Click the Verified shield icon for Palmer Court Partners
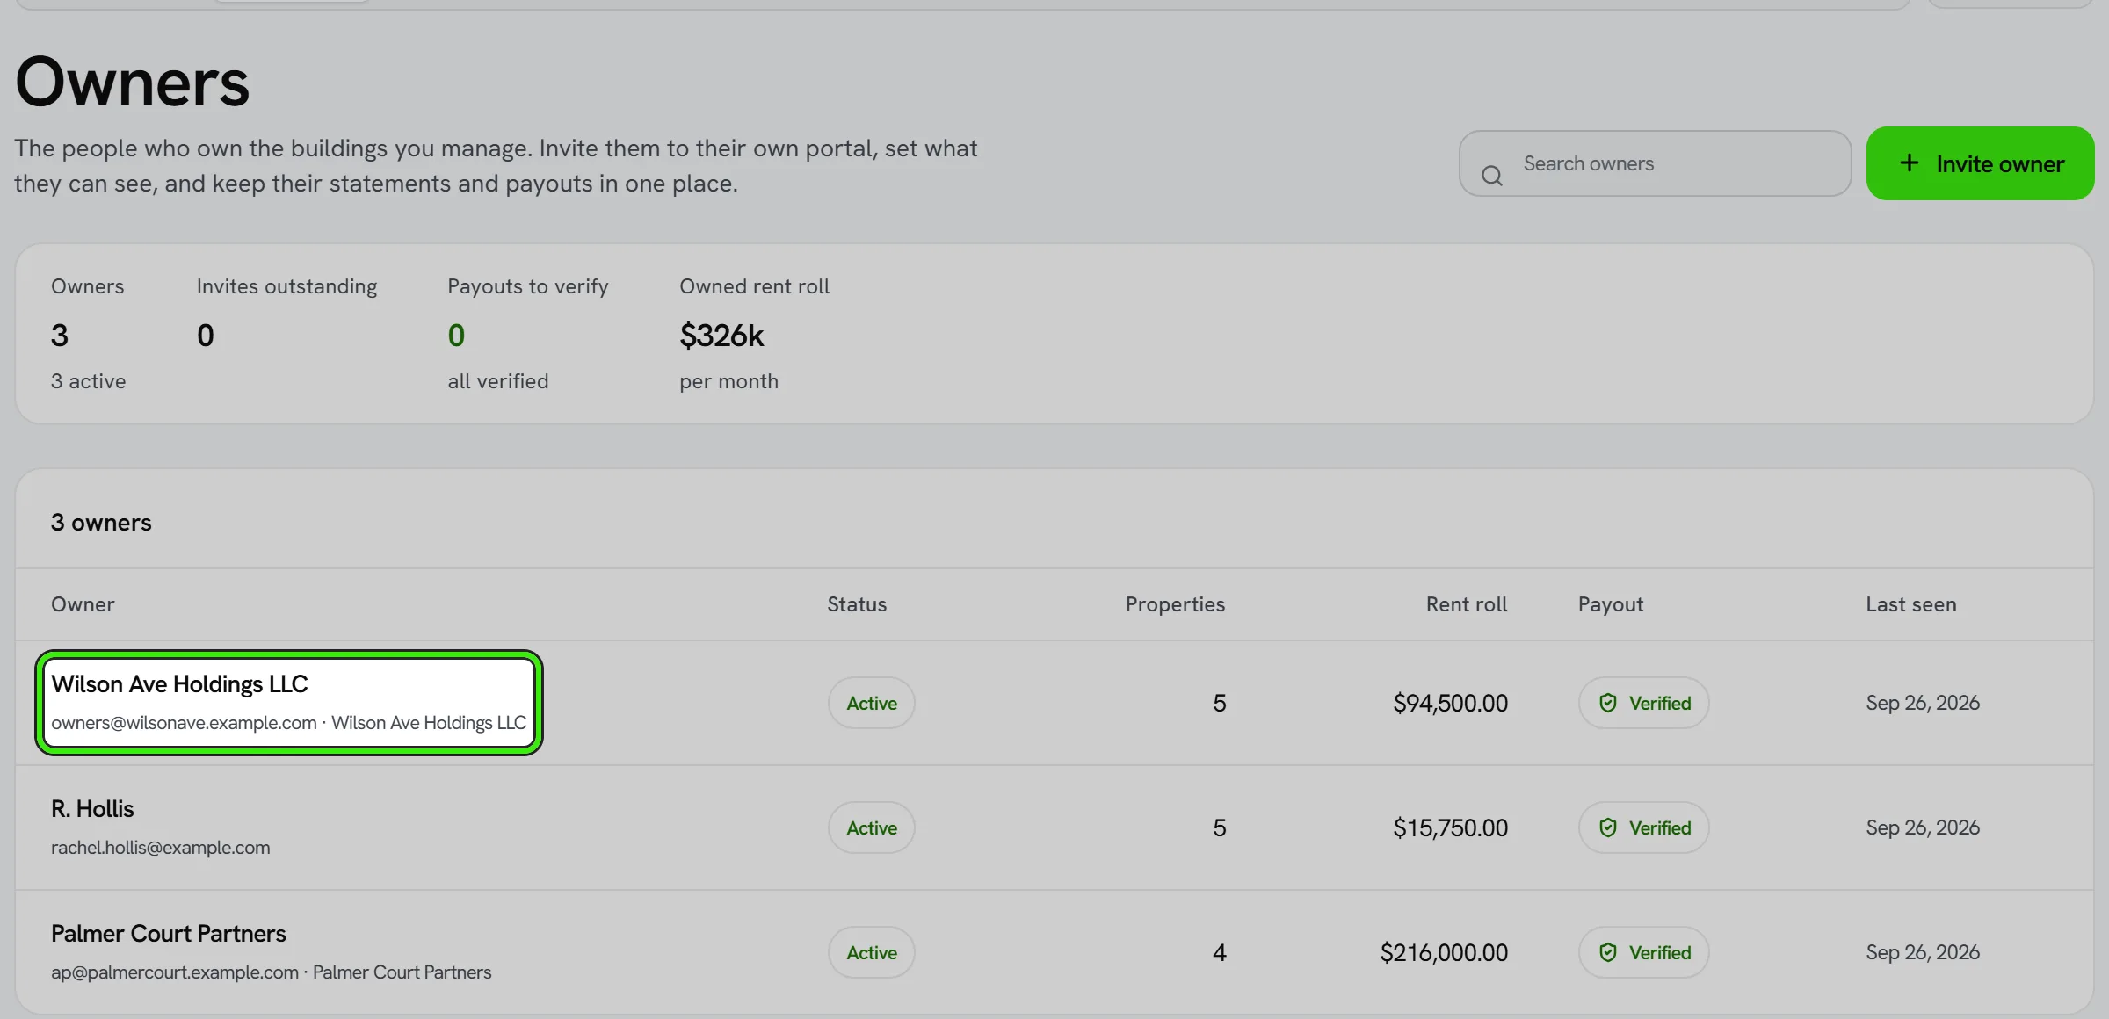 click(1607, 952)
